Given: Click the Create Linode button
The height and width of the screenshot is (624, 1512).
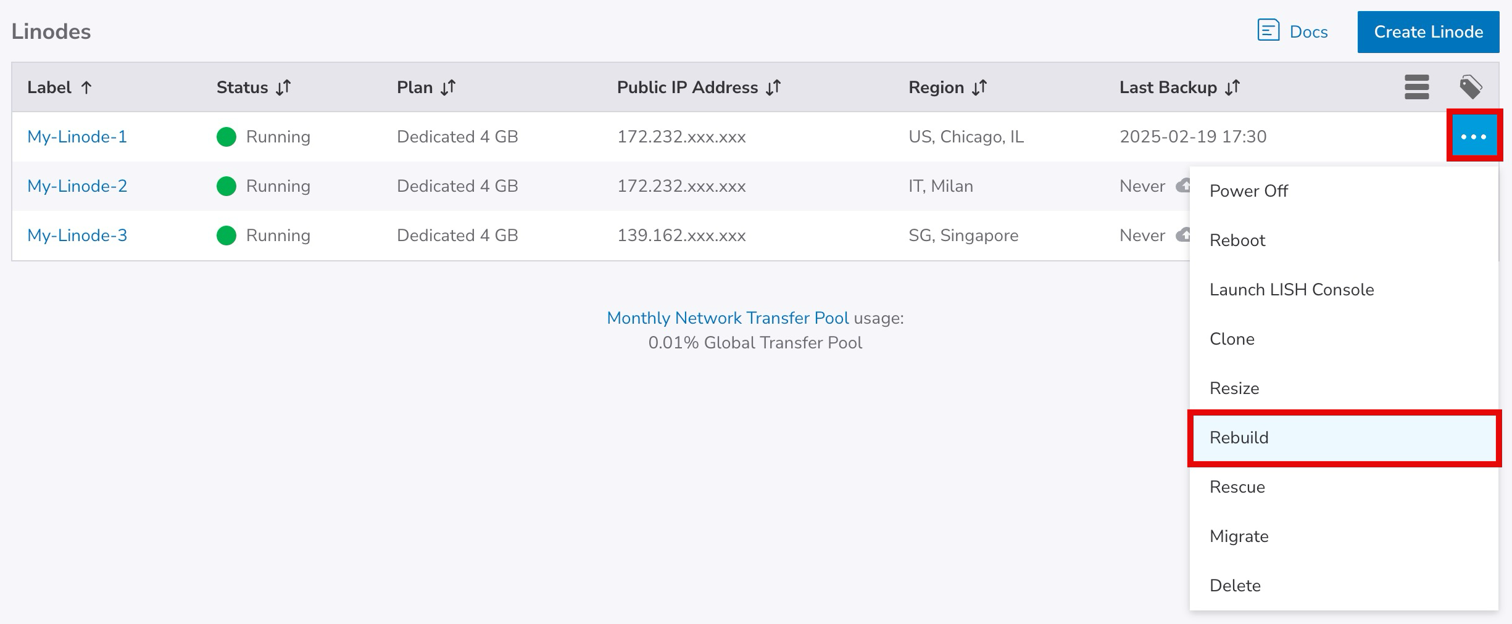Looking at the screenshot, I should click(1428, 32).
